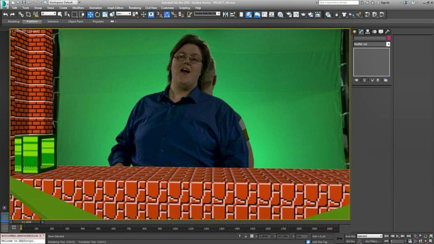Click the Use Pivot Point Center icon

click(136, 14)
